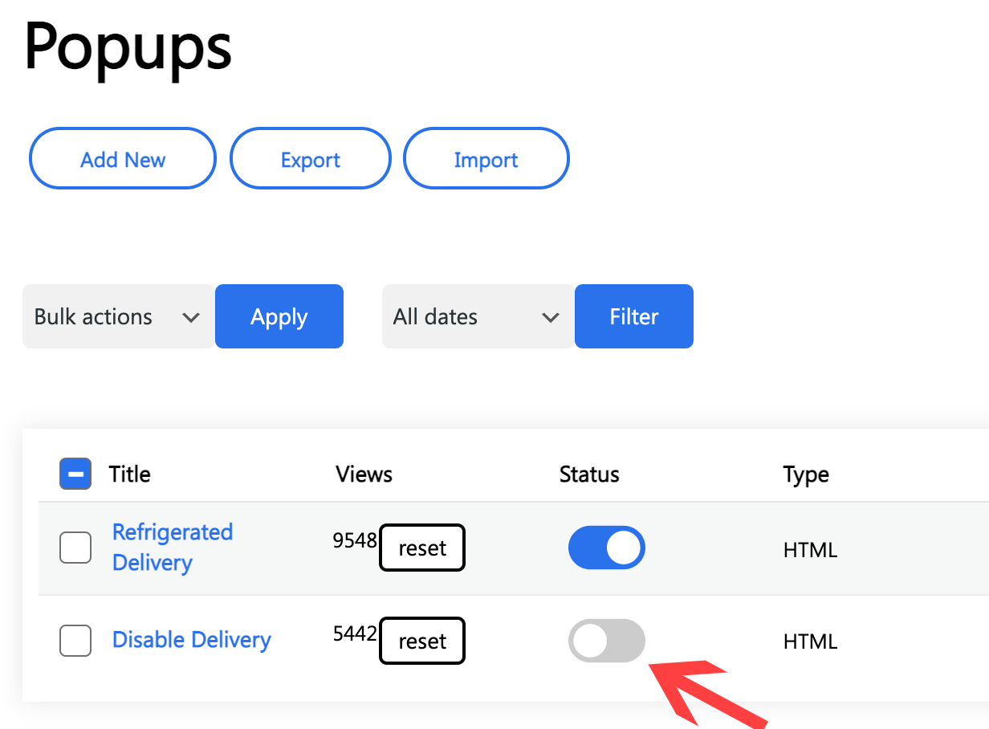Click the Add New popup button
989x729 pixels.
[123, 159]
